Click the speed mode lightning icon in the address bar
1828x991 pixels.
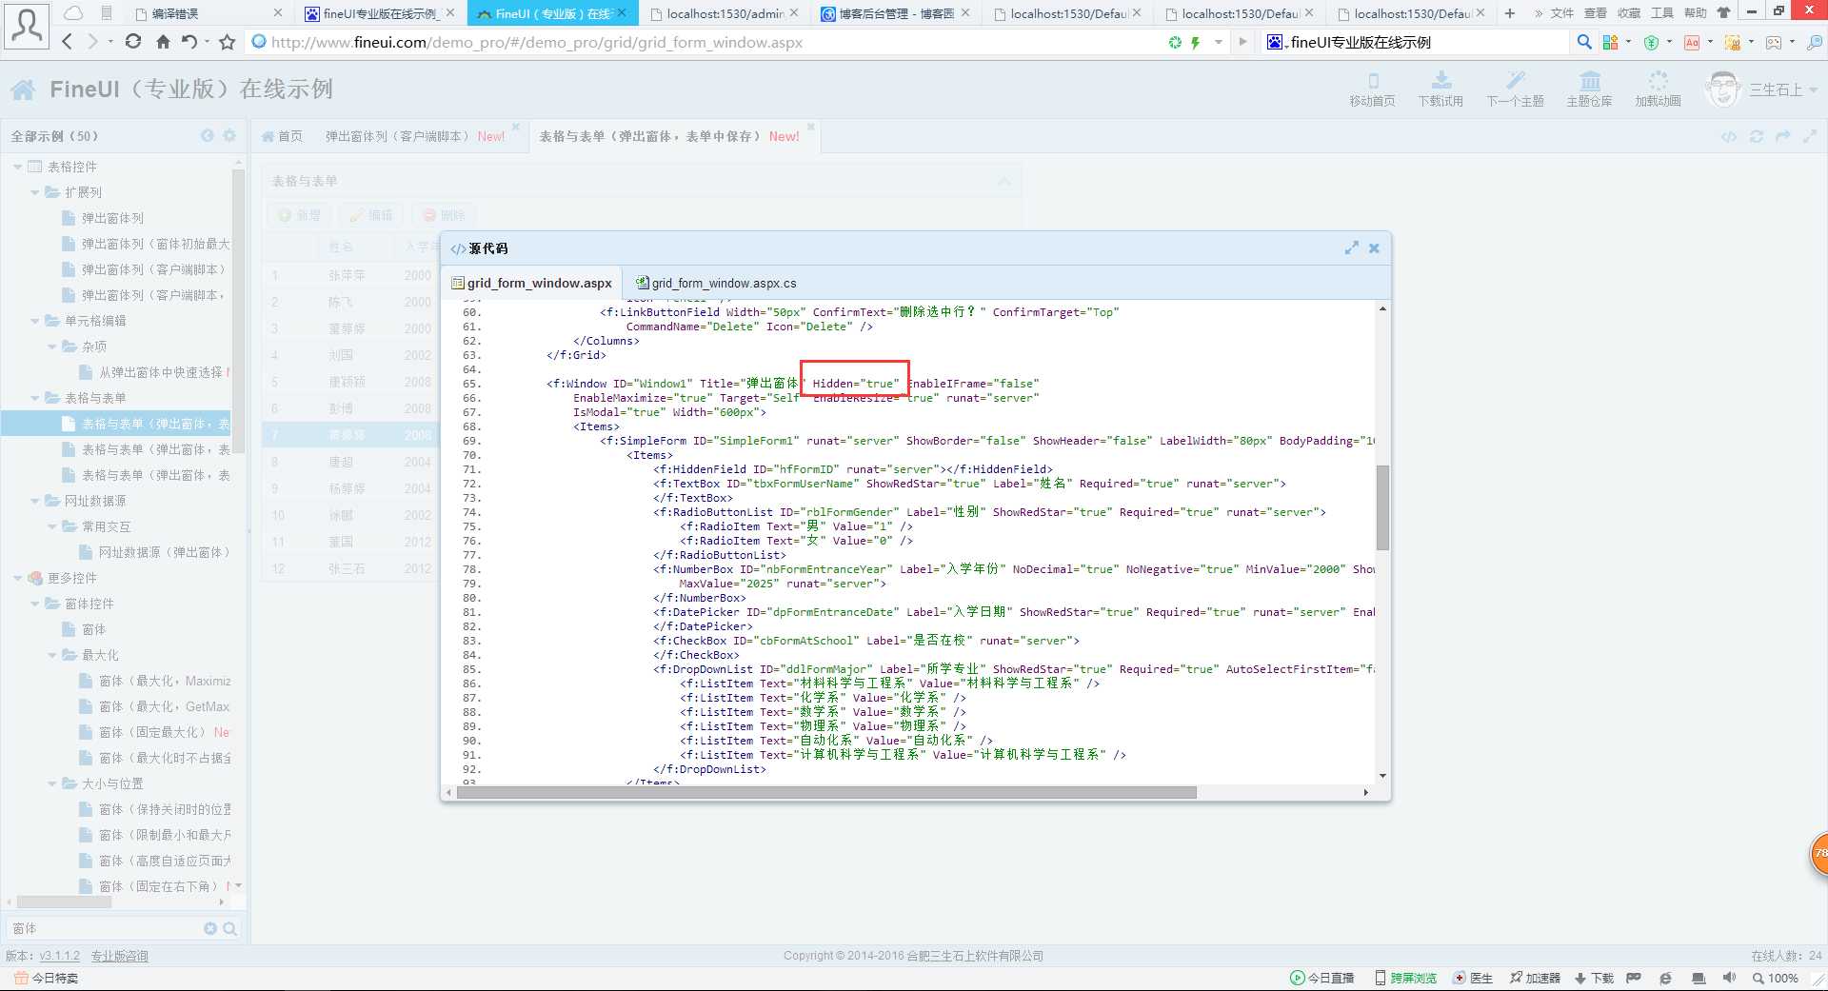[1195, 42]
